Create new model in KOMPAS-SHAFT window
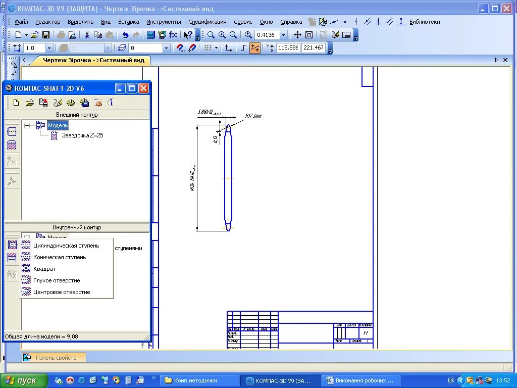The height and width of the screenshot is (388, 517). 16,103
